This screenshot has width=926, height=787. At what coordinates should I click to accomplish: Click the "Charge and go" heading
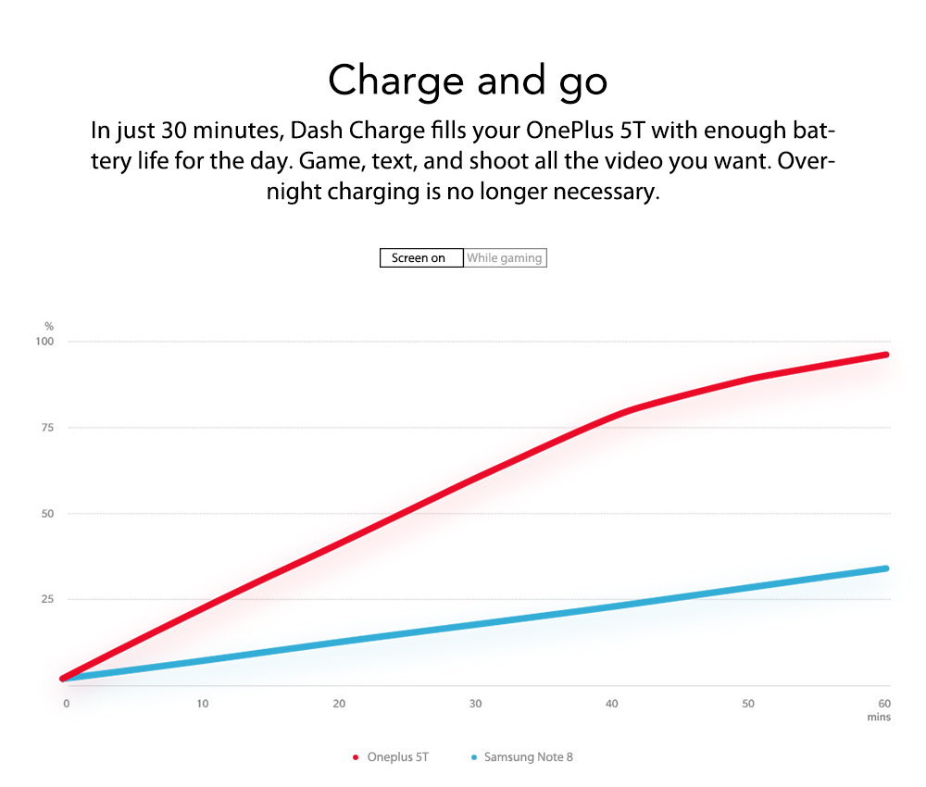tap(468, 81)
